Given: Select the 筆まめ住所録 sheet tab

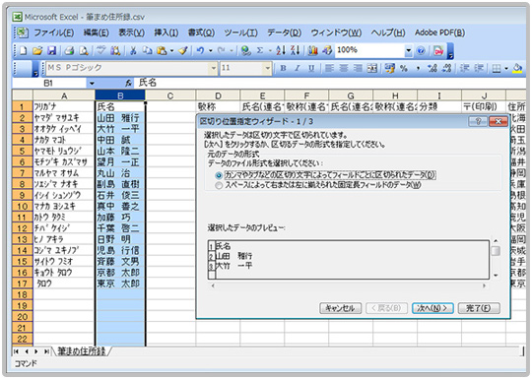Looking at the screenshot, I should coord(82,351).
